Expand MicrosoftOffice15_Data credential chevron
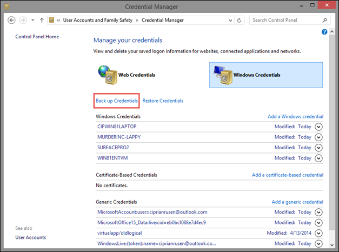The width and height of the screenshot is (339, 252). click(x=318, y=223)
